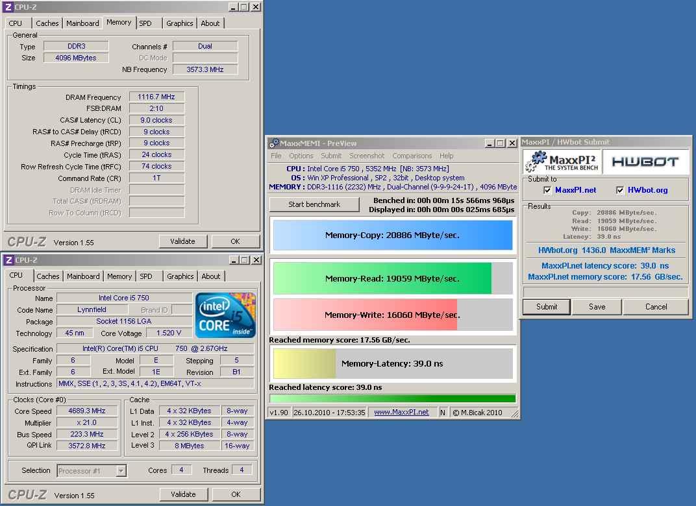The width and height of the screenshot is (696, 506).
Task: Click the NB Frequency 3573.3 MHz value
Action: [x=205, y=69]
